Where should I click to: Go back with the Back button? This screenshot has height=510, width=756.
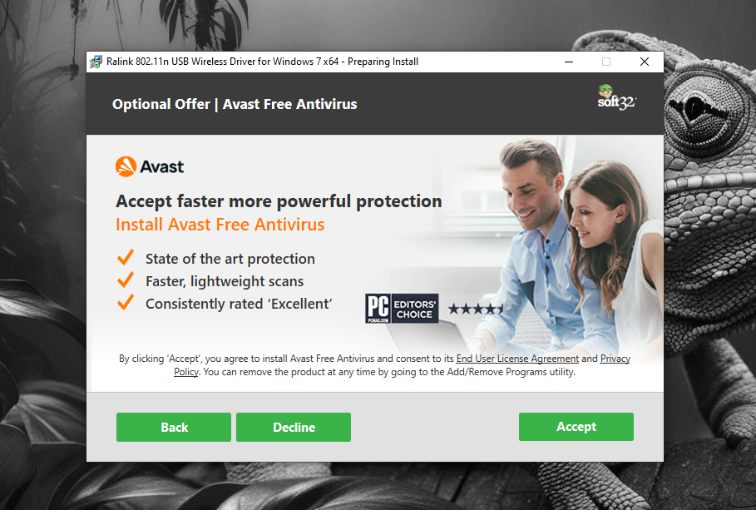coord(174,427)
